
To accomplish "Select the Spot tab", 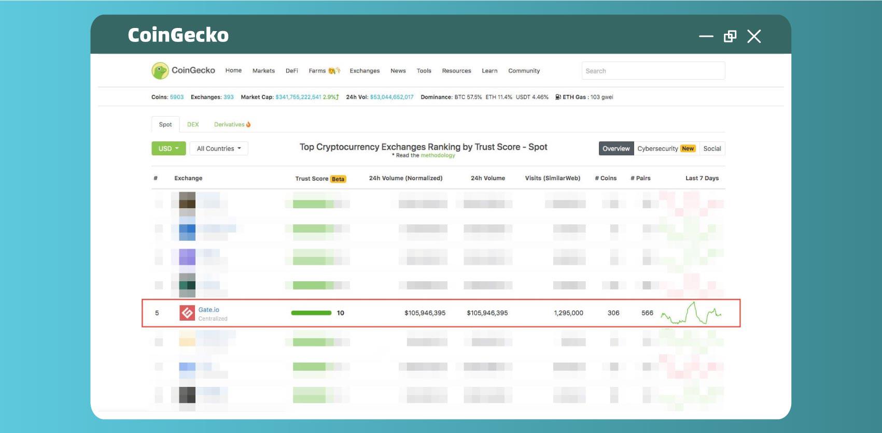I will click(x=165, y=124).
